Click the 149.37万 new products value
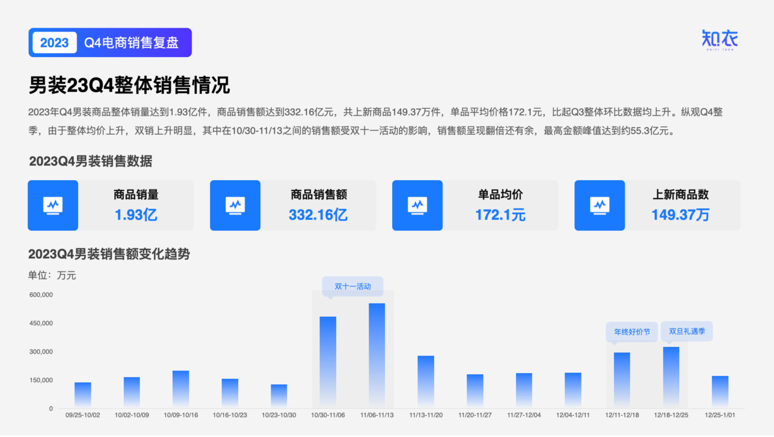Image resolution: width=774 pixels, height=437 pixels. [x=680, y=215]
